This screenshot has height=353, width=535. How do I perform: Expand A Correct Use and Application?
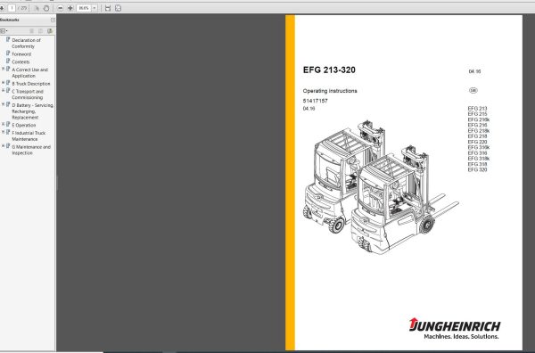tap(3, 69)
